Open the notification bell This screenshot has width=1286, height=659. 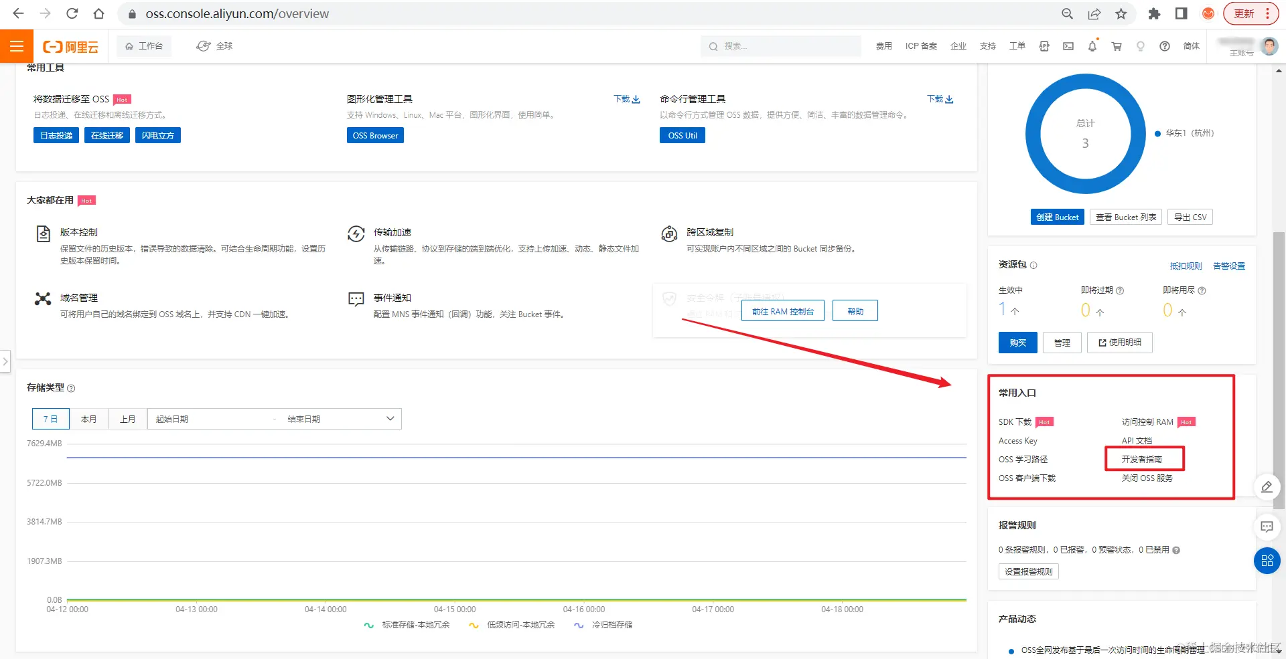tap(1092, 46)
